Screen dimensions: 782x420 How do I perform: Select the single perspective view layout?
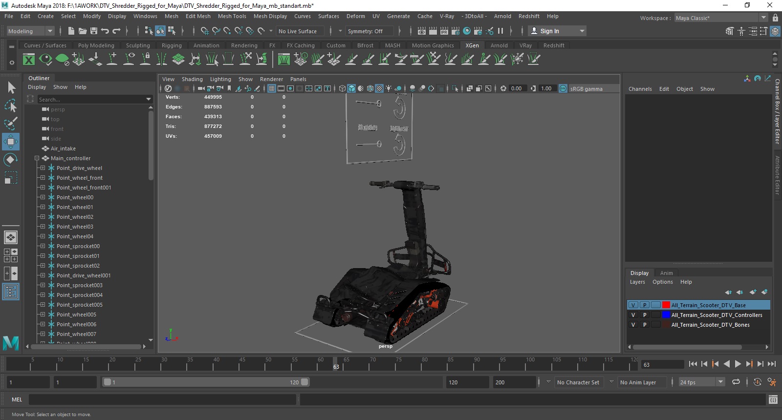click(11, 237)
